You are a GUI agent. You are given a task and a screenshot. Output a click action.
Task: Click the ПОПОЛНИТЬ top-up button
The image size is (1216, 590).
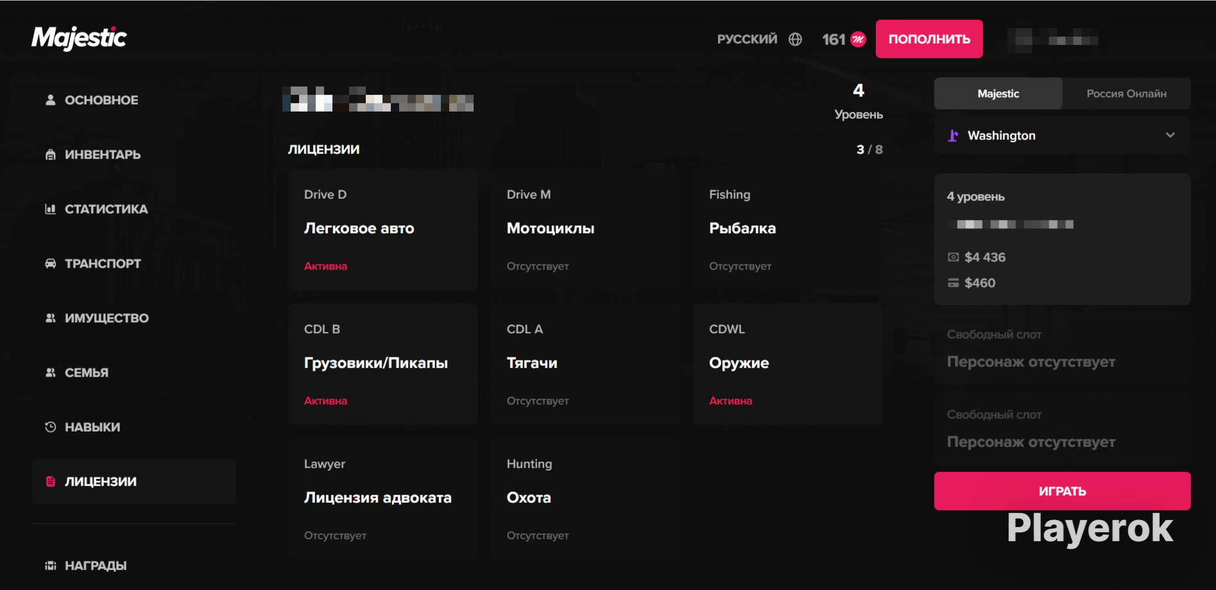[x=929, y=39]
